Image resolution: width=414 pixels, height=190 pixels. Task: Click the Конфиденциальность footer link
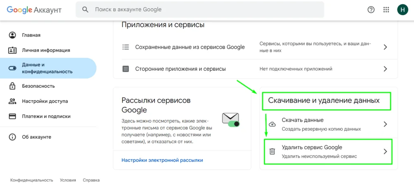click(x=31, y=180)
